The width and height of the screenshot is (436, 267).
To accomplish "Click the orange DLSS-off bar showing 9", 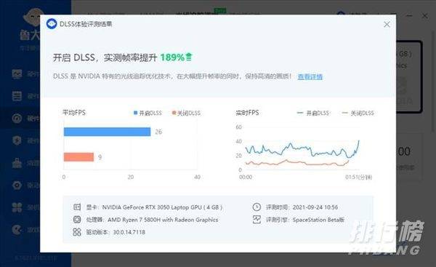I will coord(78,157).
